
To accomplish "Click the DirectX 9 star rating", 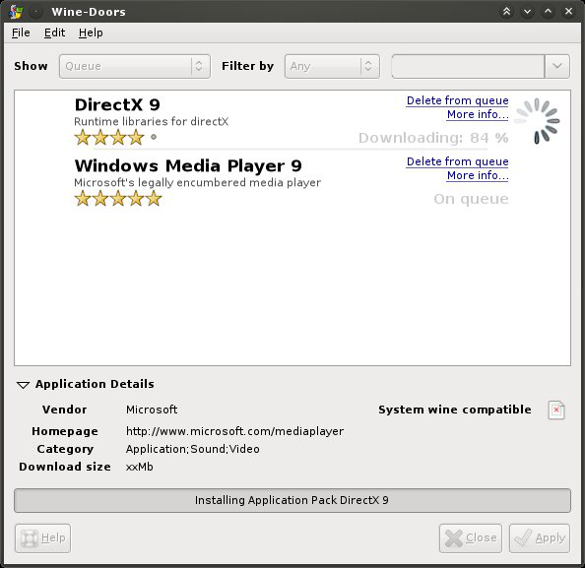I will [115, 137].
